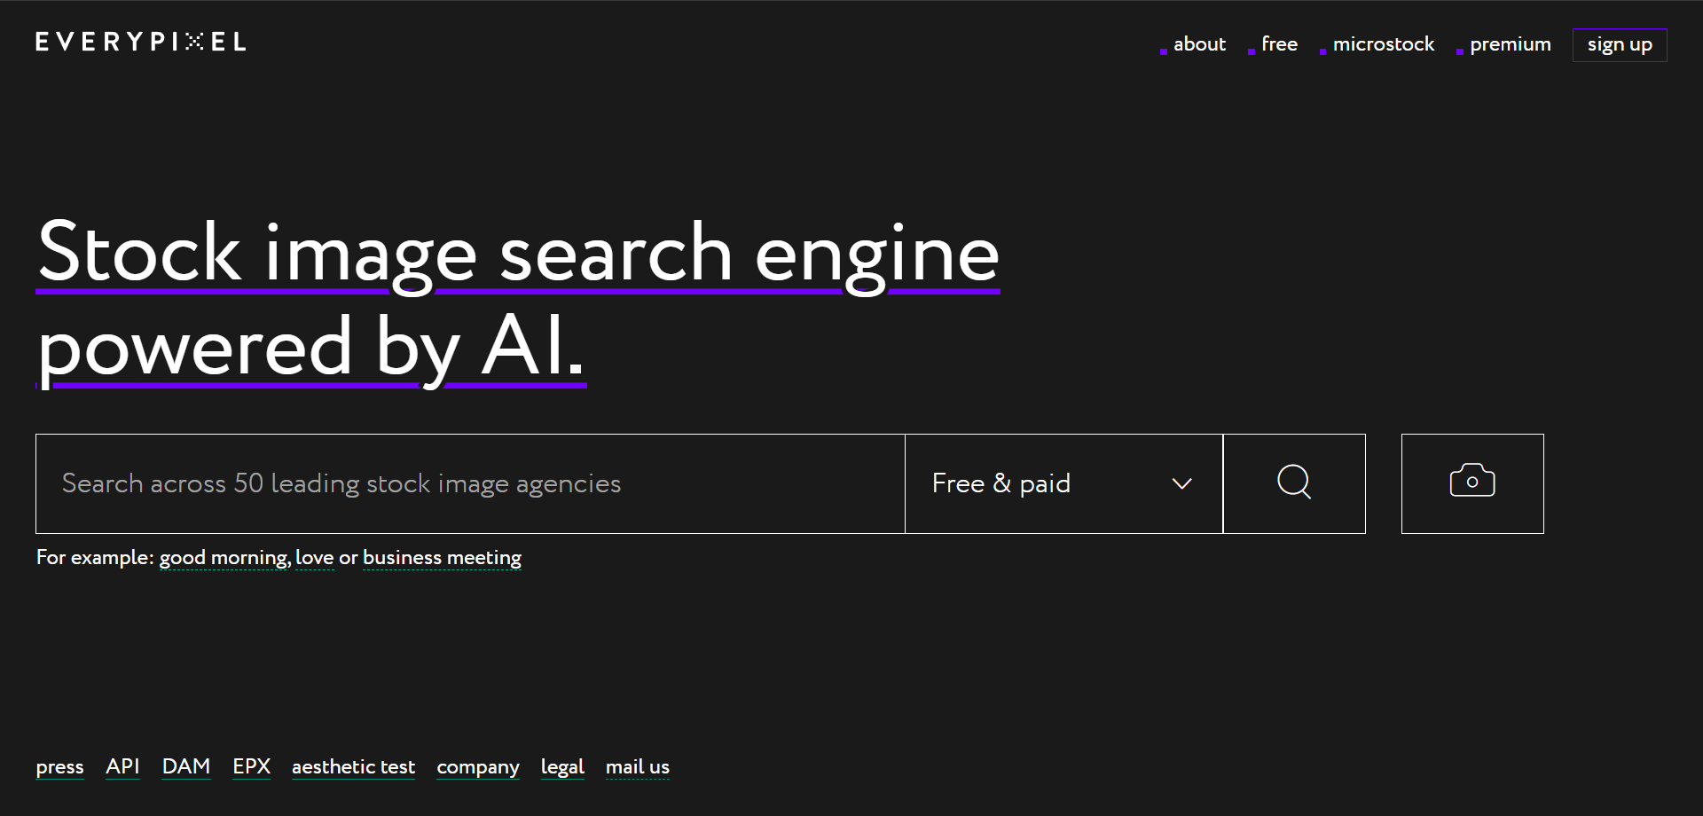Viewport: 1703px width, 816px height.
Task: Try the business meeting example search
Action: click(x=442, y=558)
